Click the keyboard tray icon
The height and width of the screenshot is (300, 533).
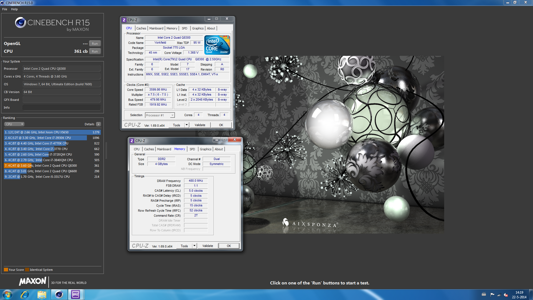coord(484,294)
